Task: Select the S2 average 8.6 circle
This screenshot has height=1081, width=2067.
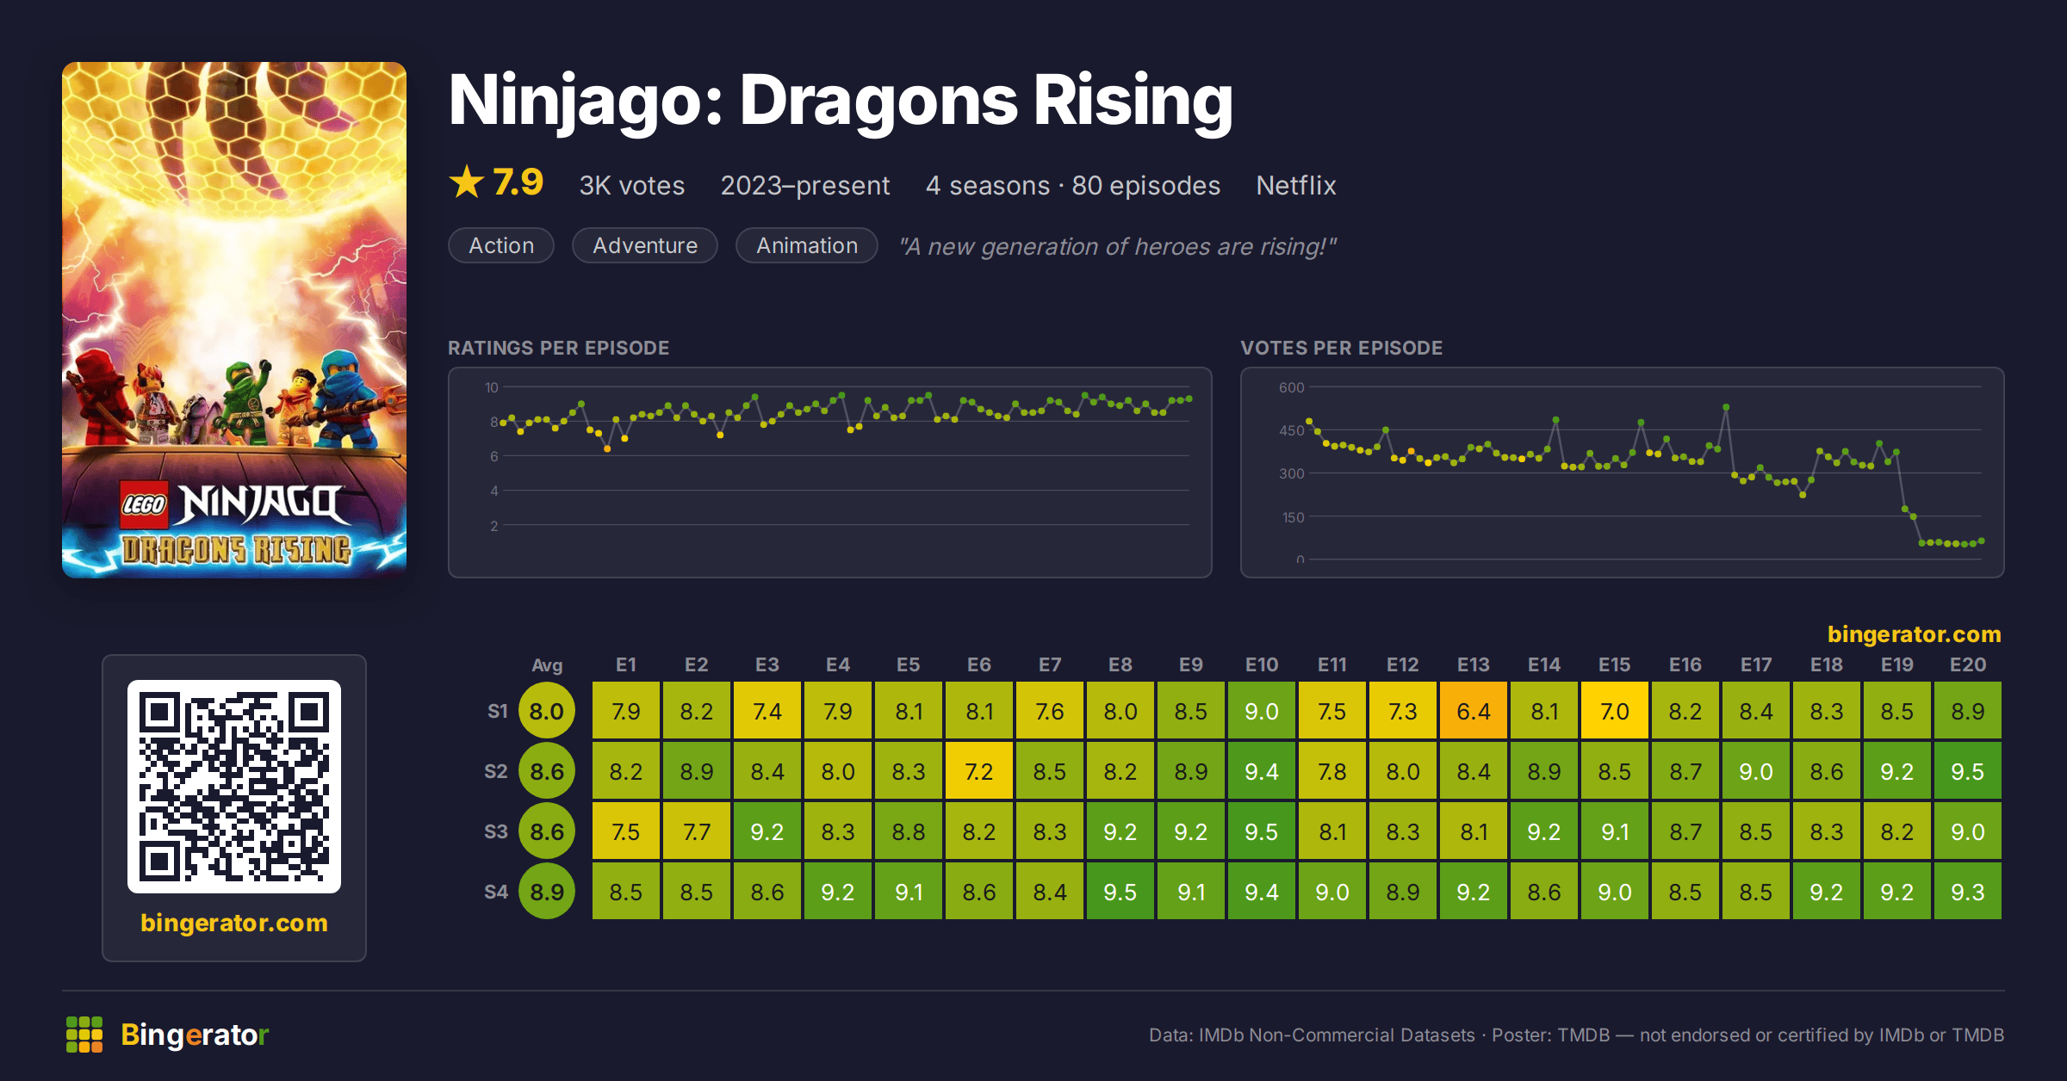Action: (547, 771)
